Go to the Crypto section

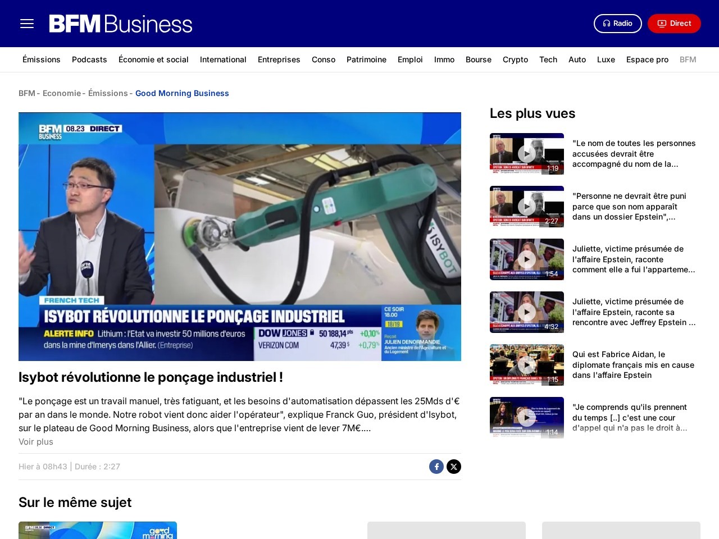(x=515, y=60)
